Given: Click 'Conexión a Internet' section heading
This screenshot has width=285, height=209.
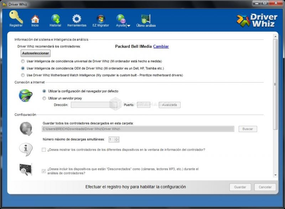Looking at the screenshot, I should (x=30, y=82).
